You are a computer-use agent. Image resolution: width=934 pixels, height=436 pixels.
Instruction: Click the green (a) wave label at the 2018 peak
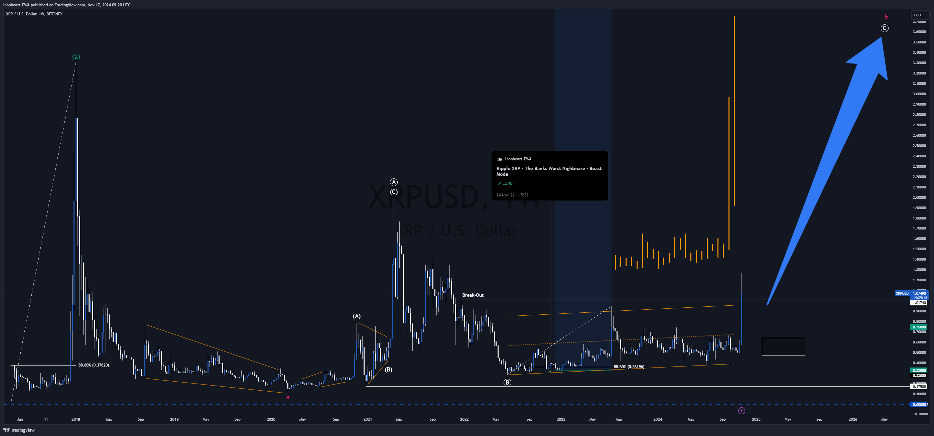click(76, 56)
